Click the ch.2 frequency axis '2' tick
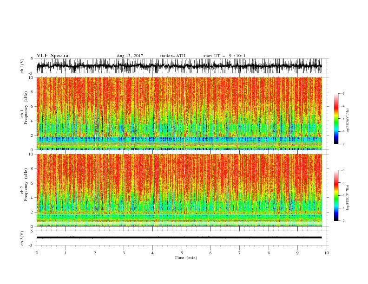 (x=33, y=212)
